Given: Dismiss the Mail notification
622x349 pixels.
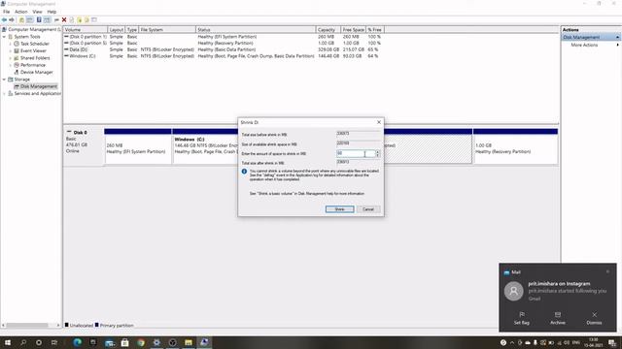Looking at the screenshot, I should pyautogui.click(x=594, y=318).
